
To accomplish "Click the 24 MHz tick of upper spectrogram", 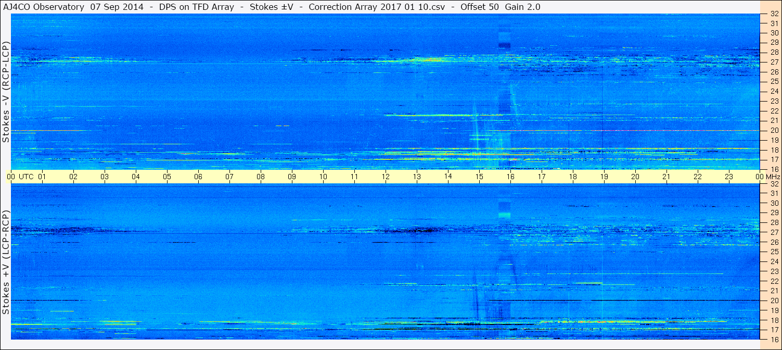I will pos(774,92).
